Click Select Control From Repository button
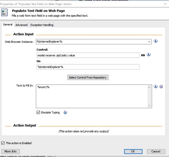Viewport: 169px width, 157px height. 88,78
